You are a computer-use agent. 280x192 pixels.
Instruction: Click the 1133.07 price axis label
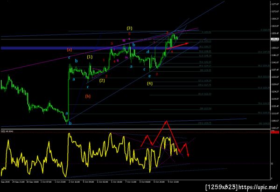275,77
